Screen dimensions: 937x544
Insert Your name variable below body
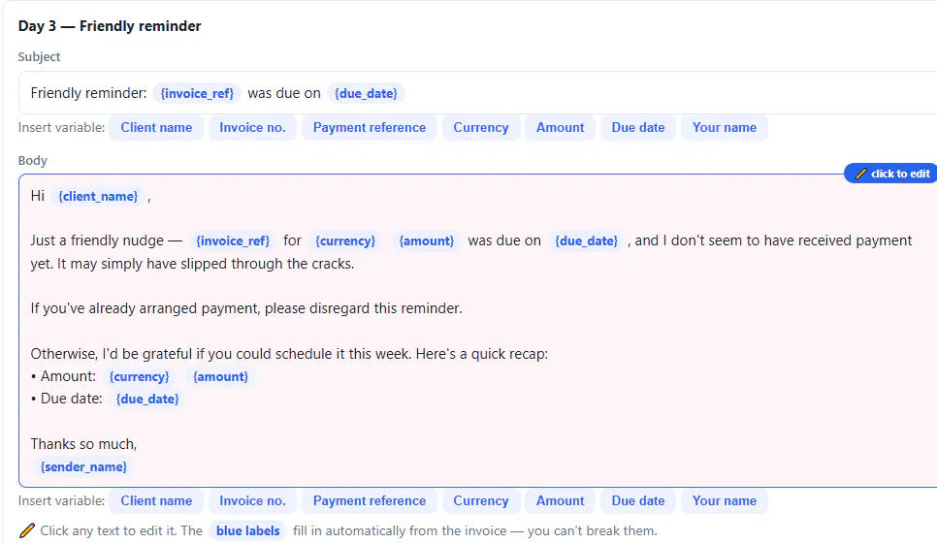(725, 501)
